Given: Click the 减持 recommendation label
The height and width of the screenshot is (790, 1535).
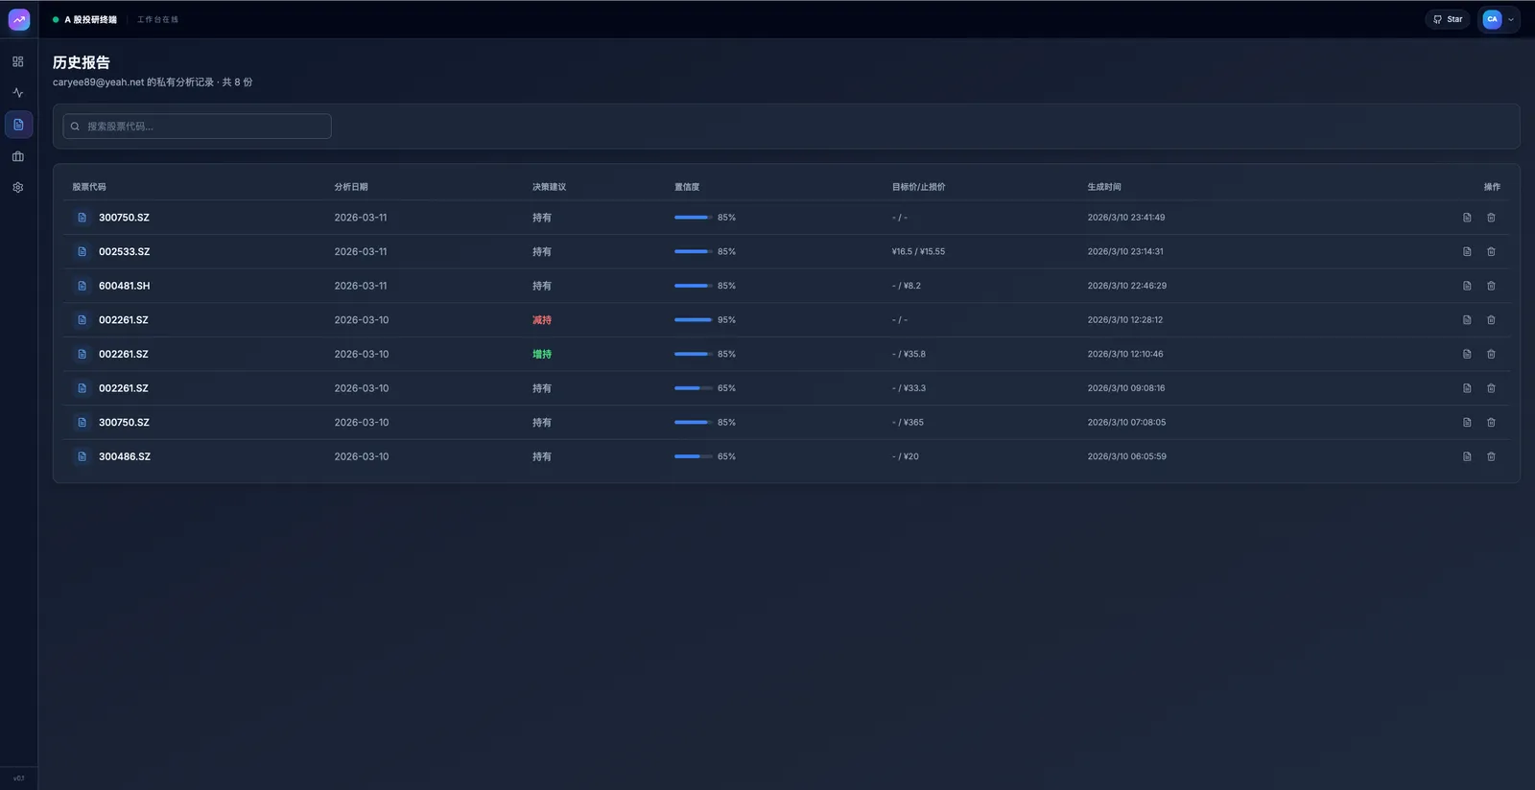Looking at the screenshot, I should (x=542, y=320).
